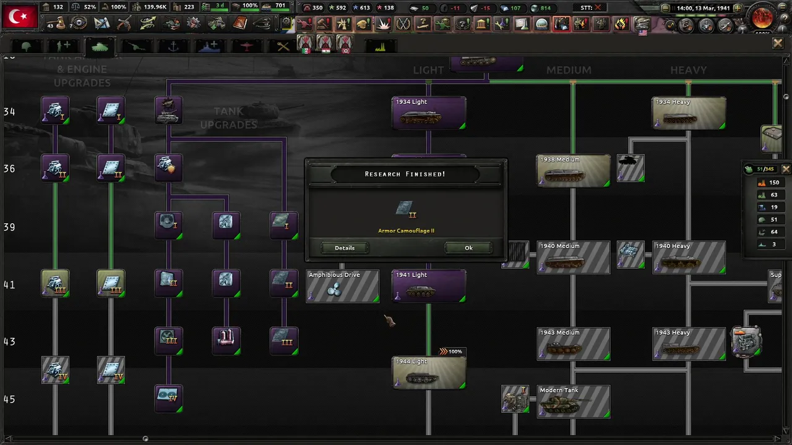Screen dimensions: 792x445
Task: Select the 1941 Light tank technology
Action: coord(429,286)
